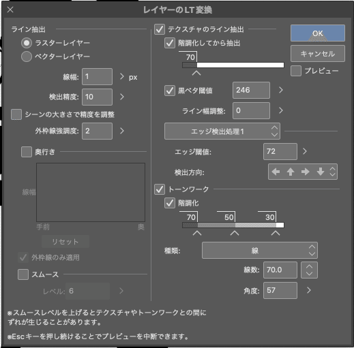
Task: Click the tonework 30 gradient handle
Action: (x=276, y=233)
